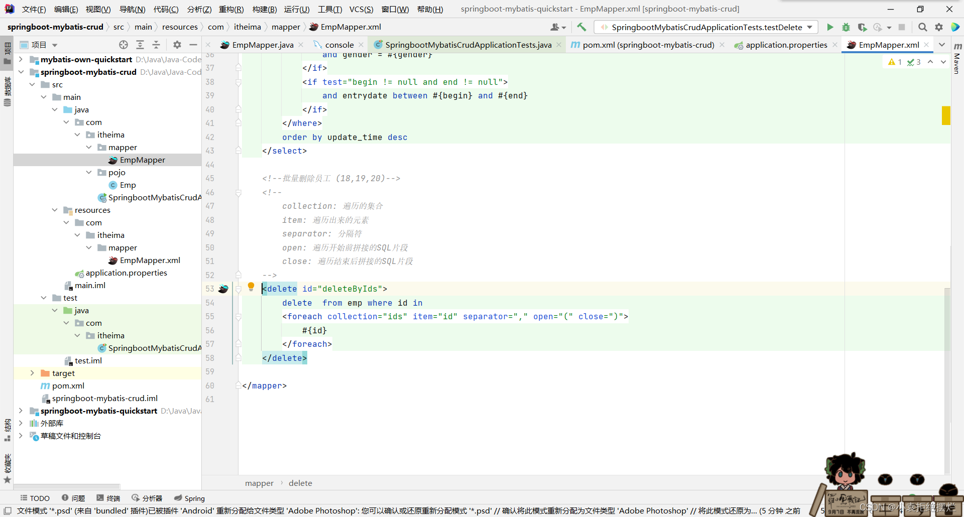Open the Maven tool window
The width and height of the screenshot is (964, 517).
[957, 59]
